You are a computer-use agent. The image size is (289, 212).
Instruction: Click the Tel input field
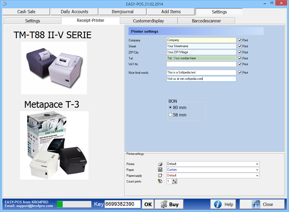click(x=201, y=58)
